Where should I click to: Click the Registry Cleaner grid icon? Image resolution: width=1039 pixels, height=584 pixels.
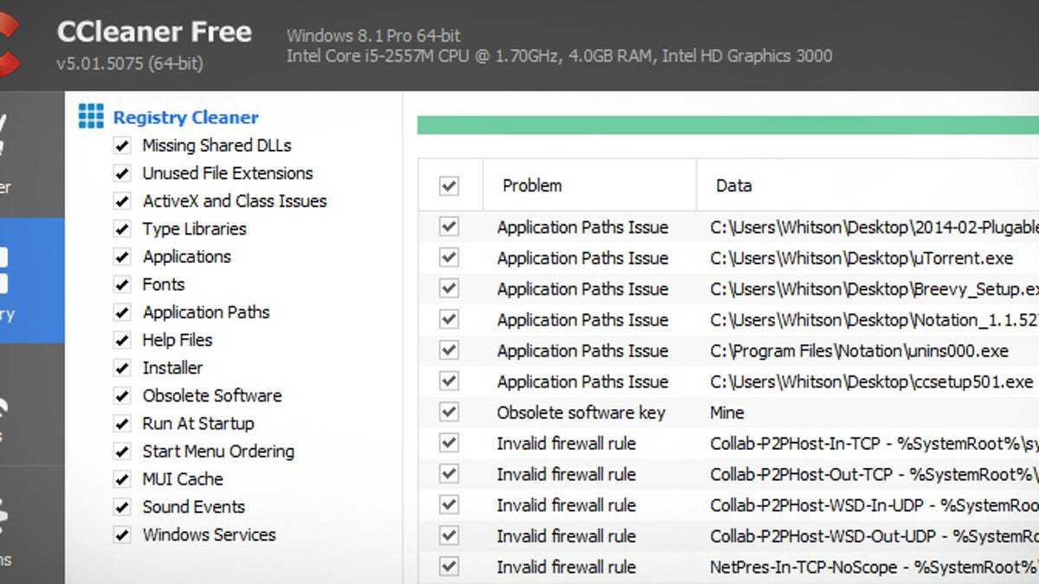click(91, 116)
